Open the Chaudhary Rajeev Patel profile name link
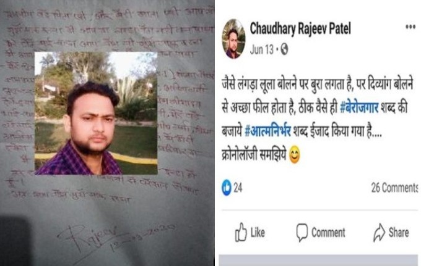This screenshot has height=266, width=421. pos(300,28)
